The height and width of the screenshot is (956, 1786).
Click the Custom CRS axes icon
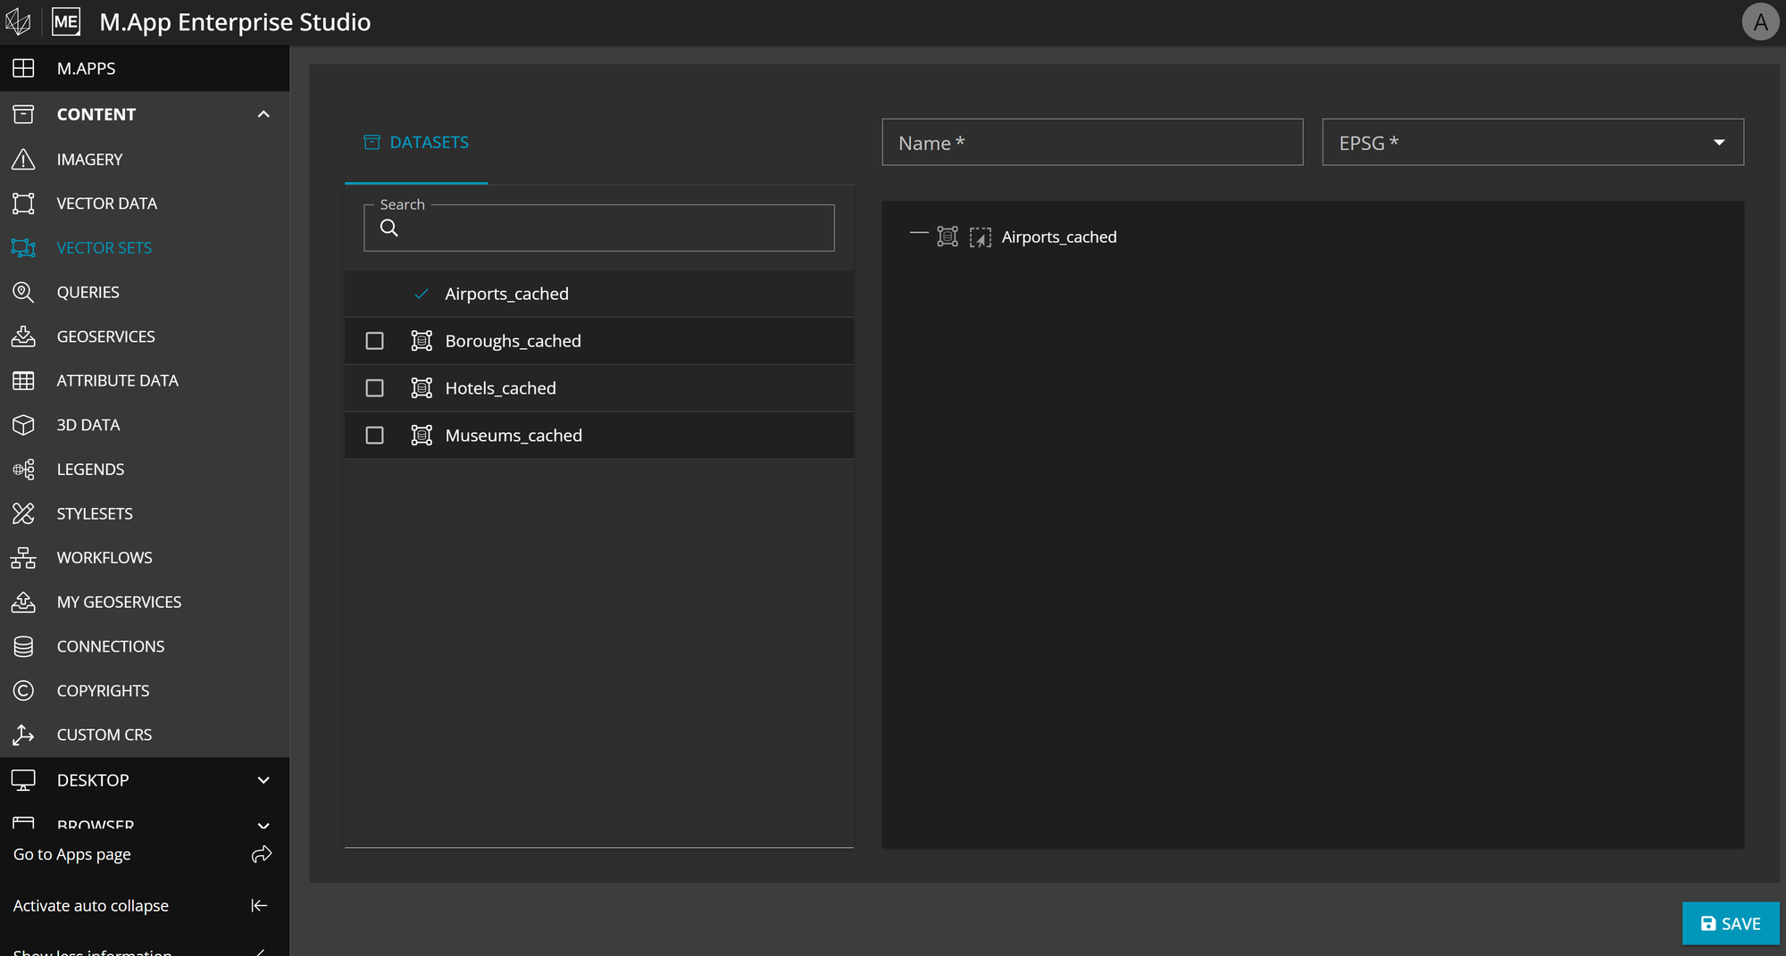click(x=23, y=735)
